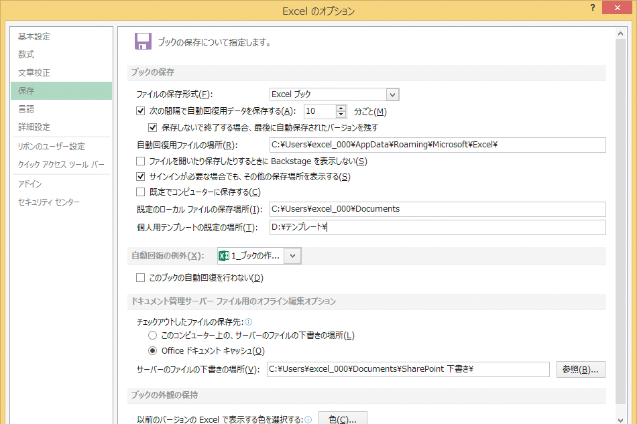Click the vertical scrollbar thumb

tap(620, 221)
